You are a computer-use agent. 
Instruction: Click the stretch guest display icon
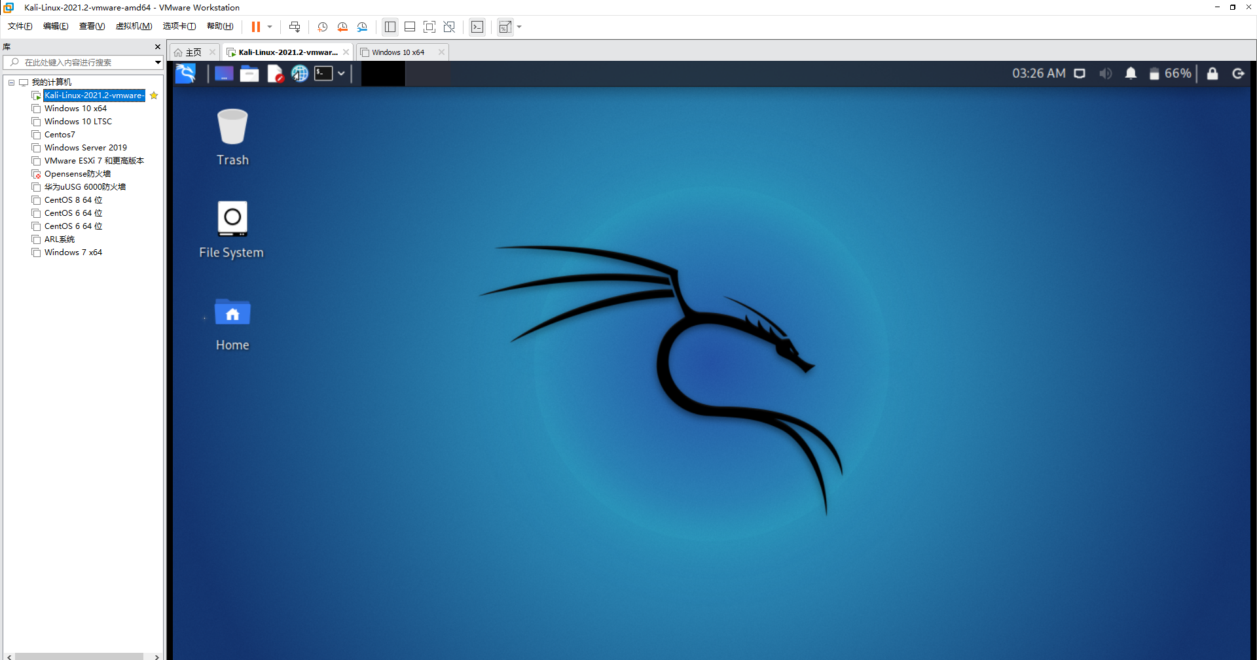tap(505, 27)
